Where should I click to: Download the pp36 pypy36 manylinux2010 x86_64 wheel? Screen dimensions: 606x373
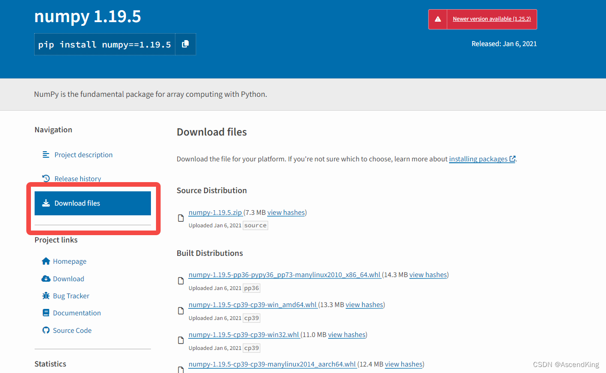[284, 275]
